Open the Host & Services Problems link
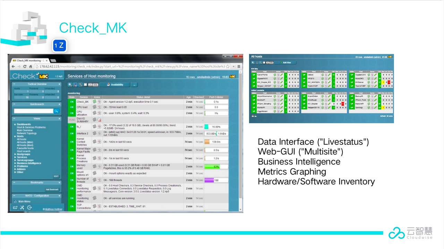This screenshot has height=249, width=444. pyautogui.click(x=31, y=127)
